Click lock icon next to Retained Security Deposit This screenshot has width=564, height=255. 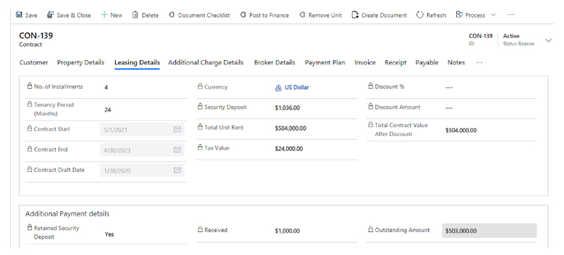[30, 227]
